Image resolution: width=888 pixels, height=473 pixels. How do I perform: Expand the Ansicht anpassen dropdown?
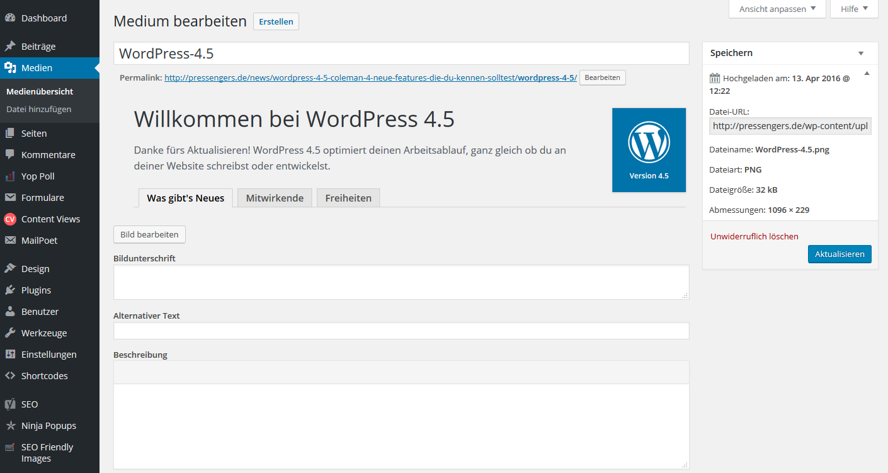pyautogui.click(x=777, y=9)
